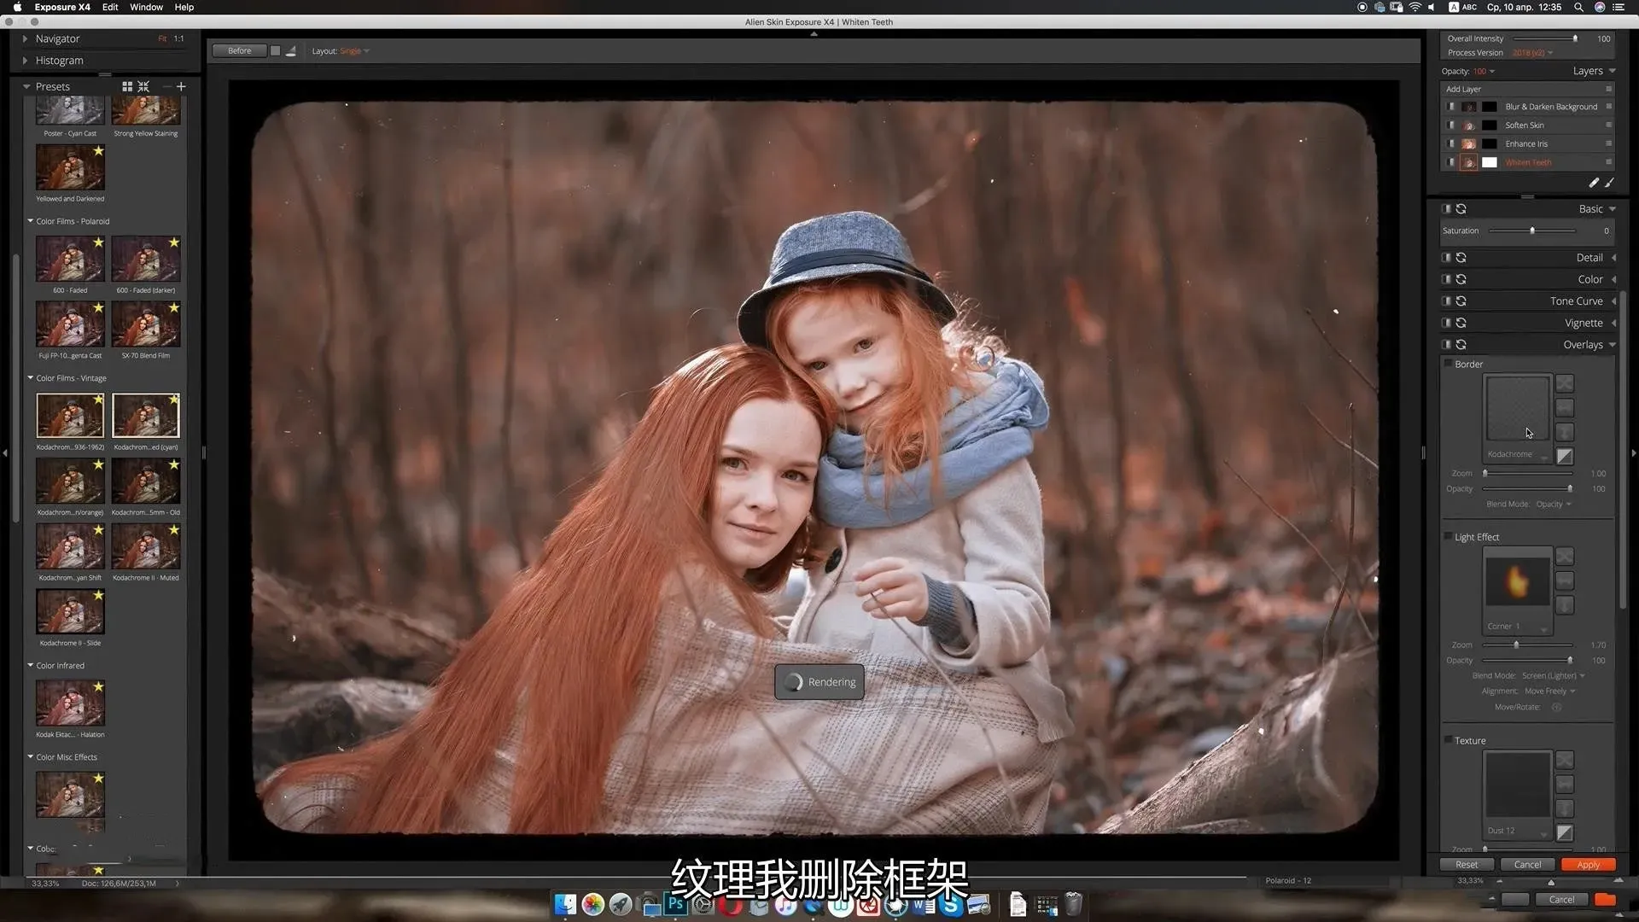
Task: Enable the Texture overlay checkbox
Action: (x=1448, y=740)
